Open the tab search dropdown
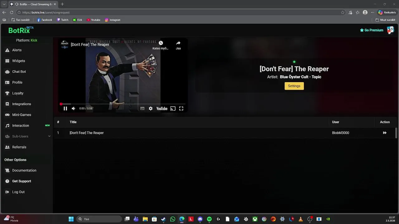The height and width of the screenshot is (224, 399). tap(4, 4)
